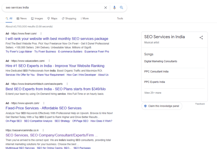Switch to the News tab
Image resolution: width=217 pixels, height=149 pixels.
click(x=22, y=18)
